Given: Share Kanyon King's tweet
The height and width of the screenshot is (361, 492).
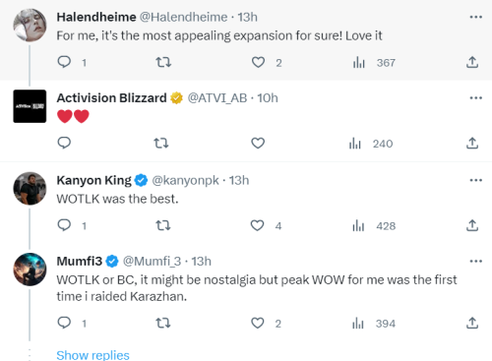Looking at the screenshot, I should point(472,225).
